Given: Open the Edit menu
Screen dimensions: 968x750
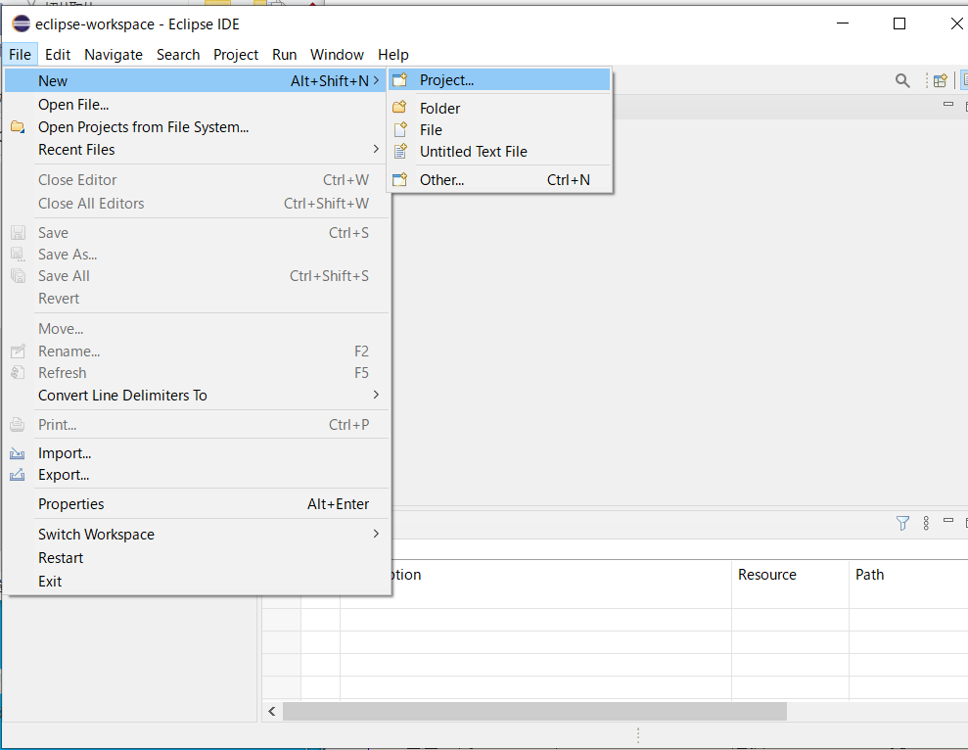Looking at the screenshot, I should [x=58, y=55].
